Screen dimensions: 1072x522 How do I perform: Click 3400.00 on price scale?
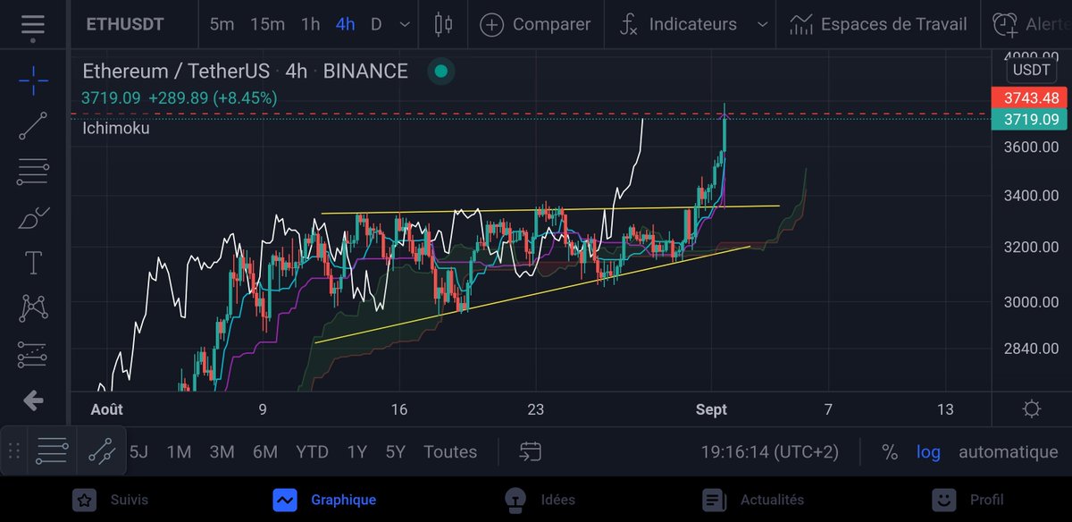[x=1029, y=196]
